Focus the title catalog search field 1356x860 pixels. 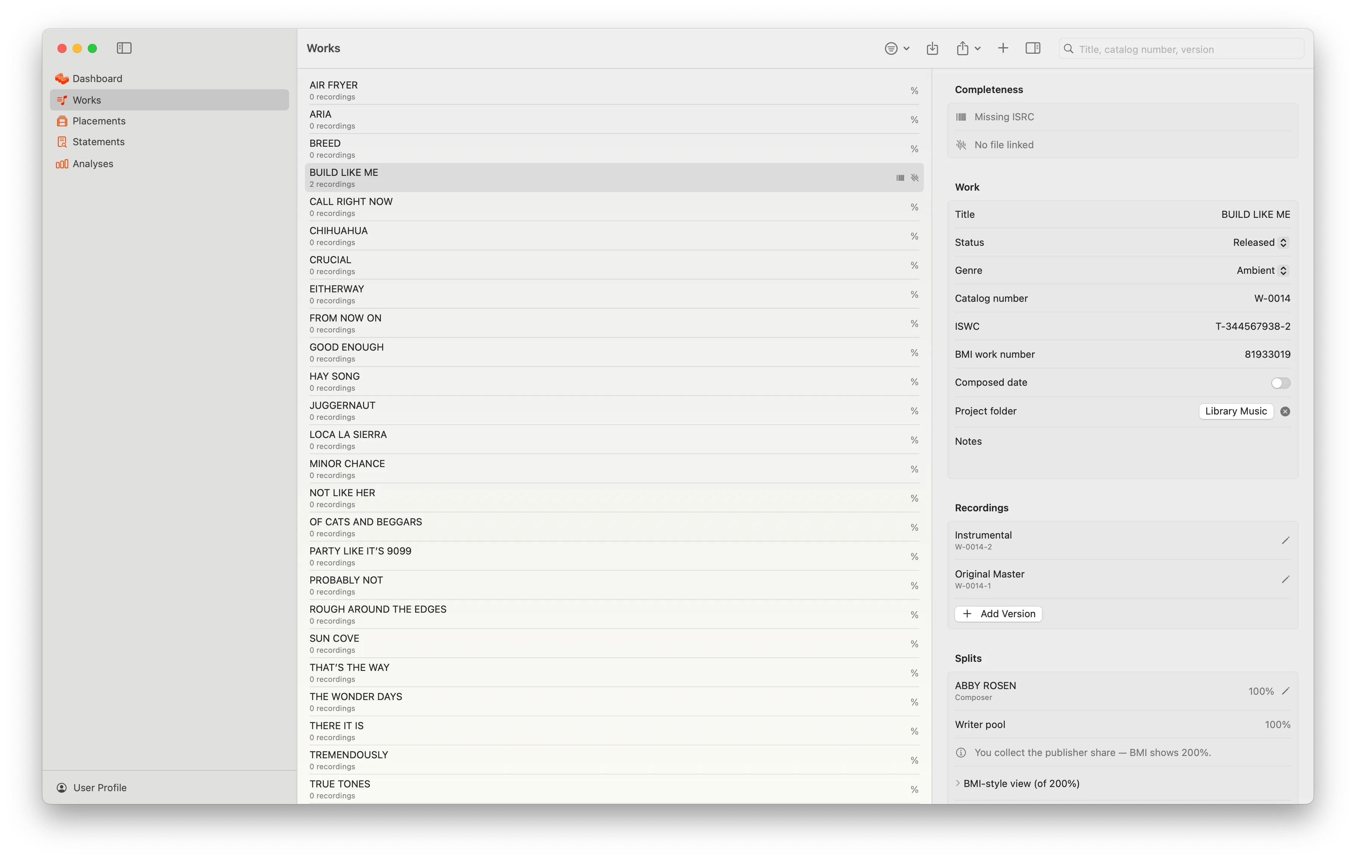coord(1181,49)
